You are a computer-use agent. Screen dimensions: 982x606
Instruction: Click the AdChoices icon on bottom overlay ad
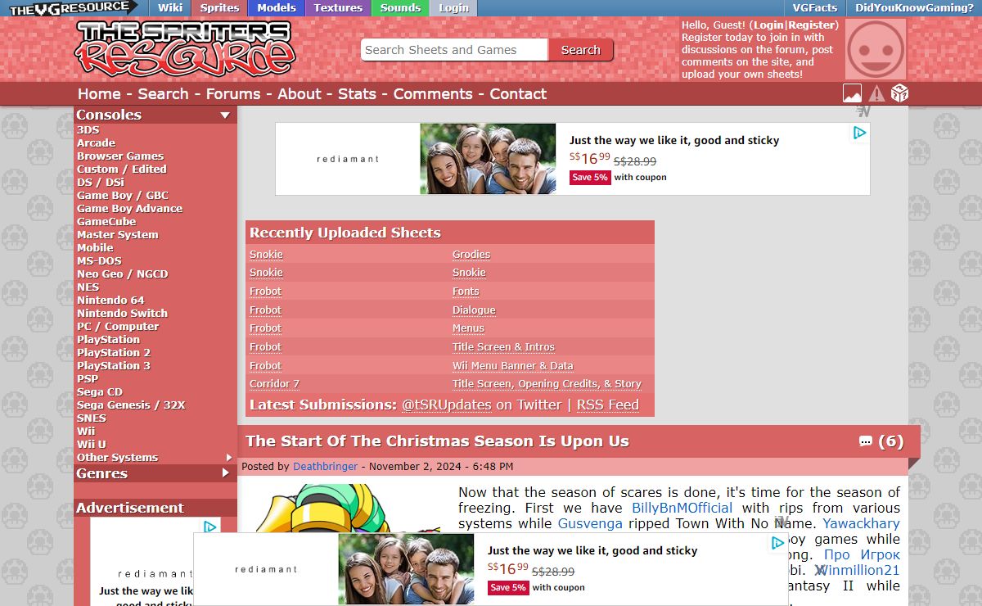778,543
